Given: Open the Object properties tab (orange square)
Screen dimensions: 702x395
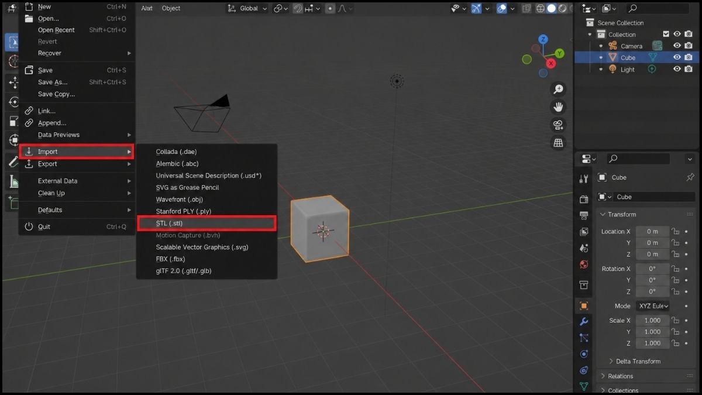Looking at the screenshot, I should (x=583, y=305).
